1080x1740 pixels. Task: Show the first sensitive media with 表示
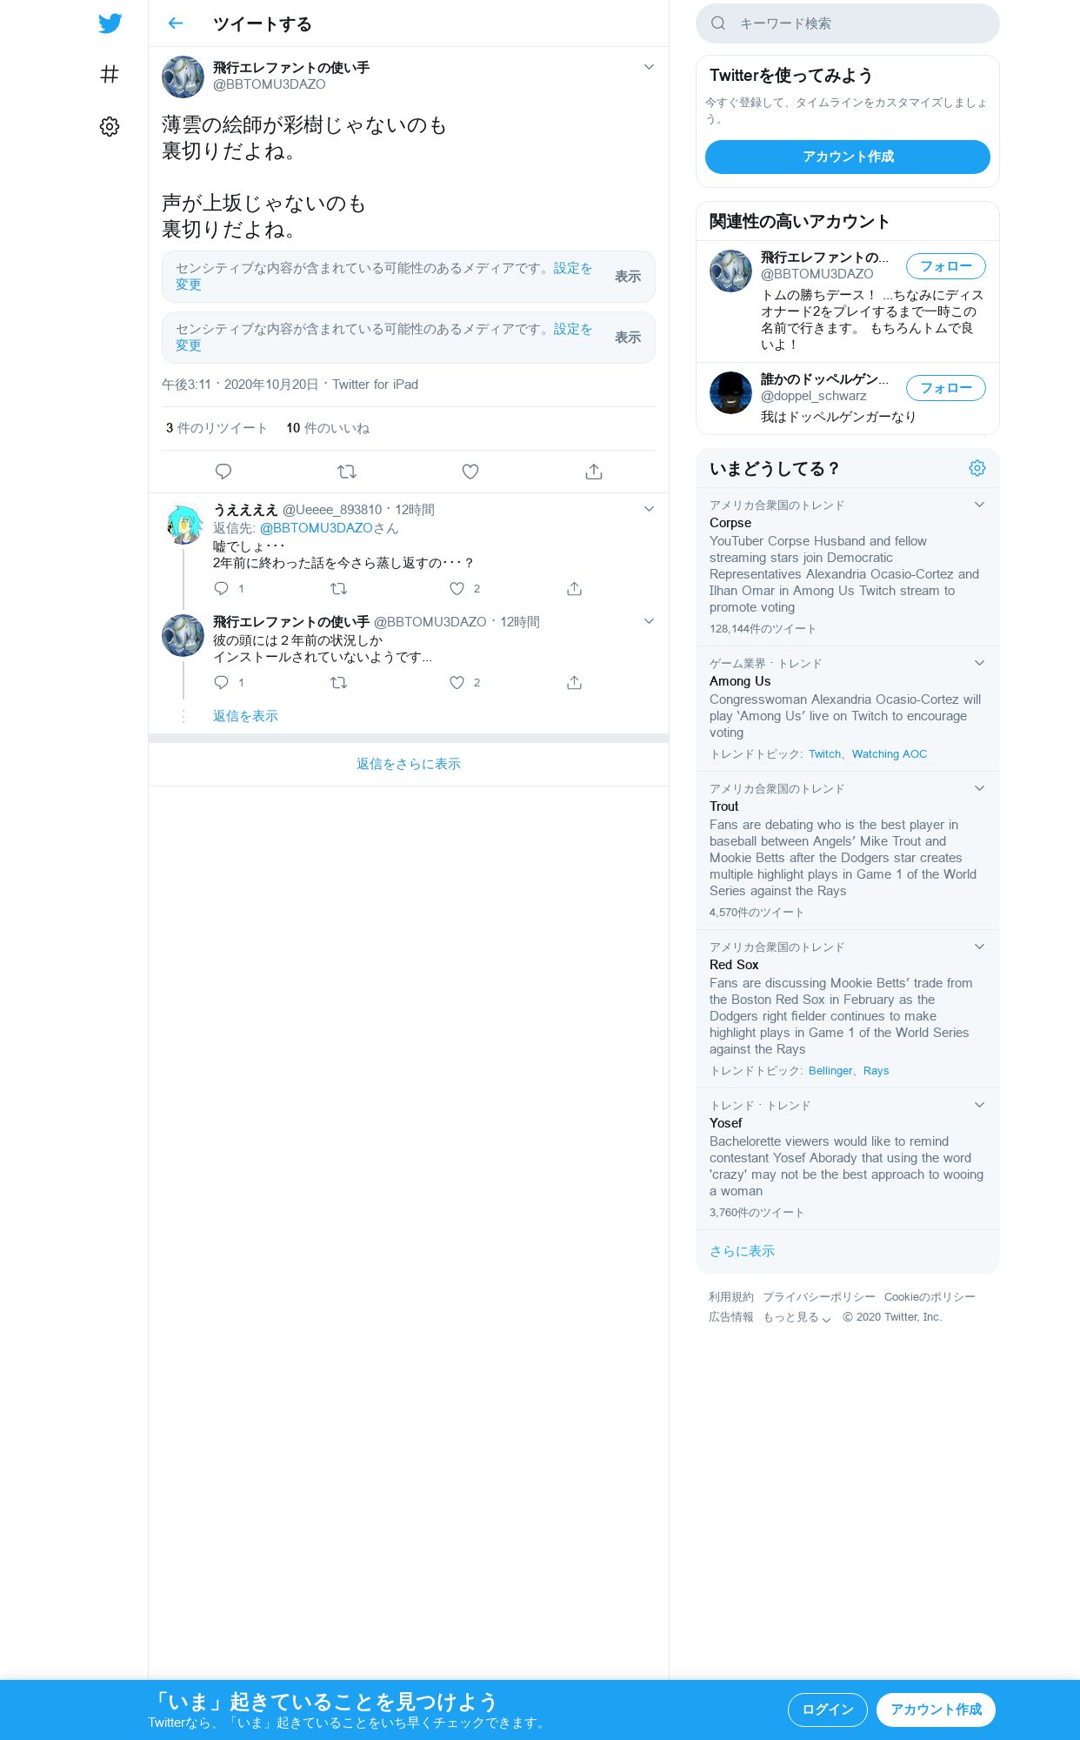pyautogui.click(x=628, y=277)
